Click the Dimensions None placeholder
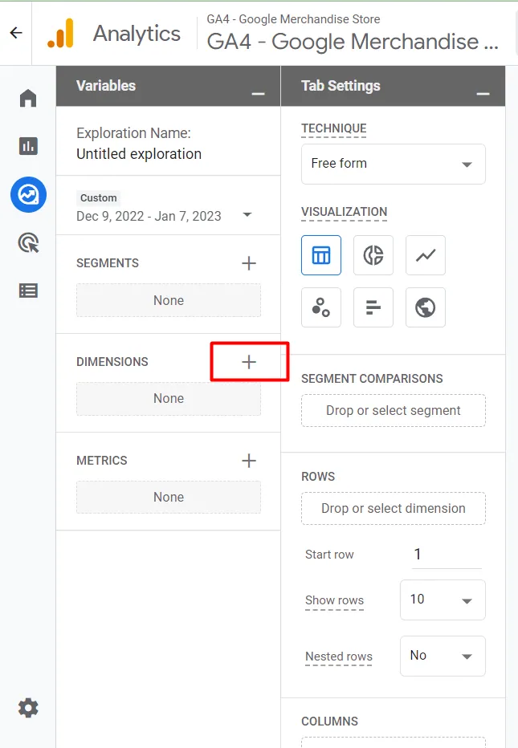The width and height of the screenshot is (518, 748). tap(169, 399)
